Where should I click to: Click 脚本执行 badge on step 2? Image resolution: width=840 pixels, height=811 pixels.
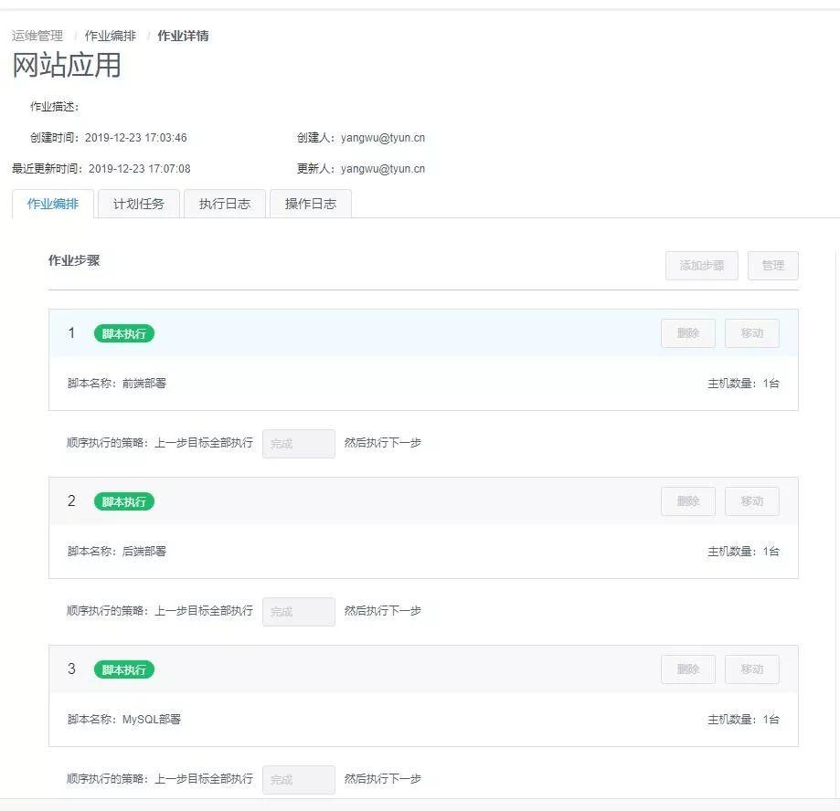(x=124, y=501)
